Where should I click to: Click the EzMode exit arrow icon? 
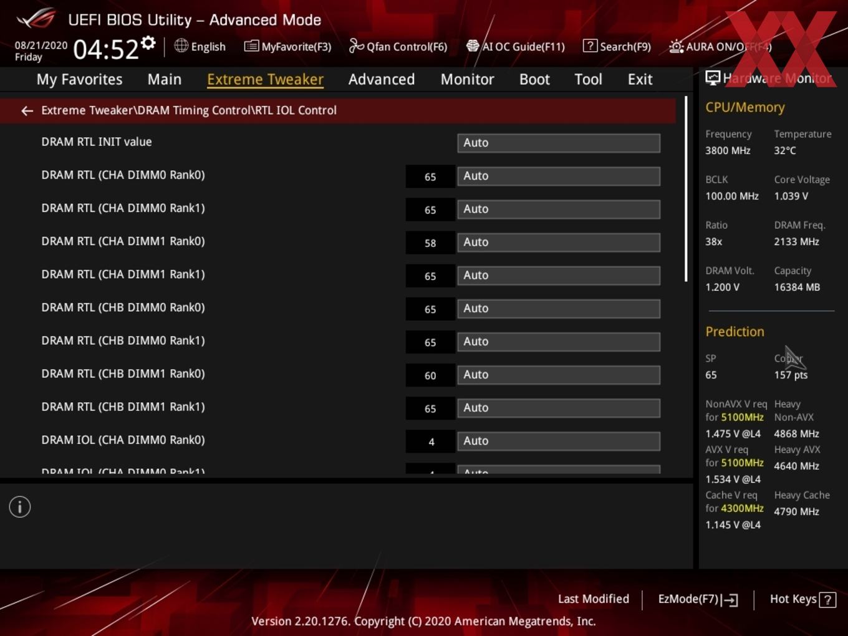coord(730,600)
